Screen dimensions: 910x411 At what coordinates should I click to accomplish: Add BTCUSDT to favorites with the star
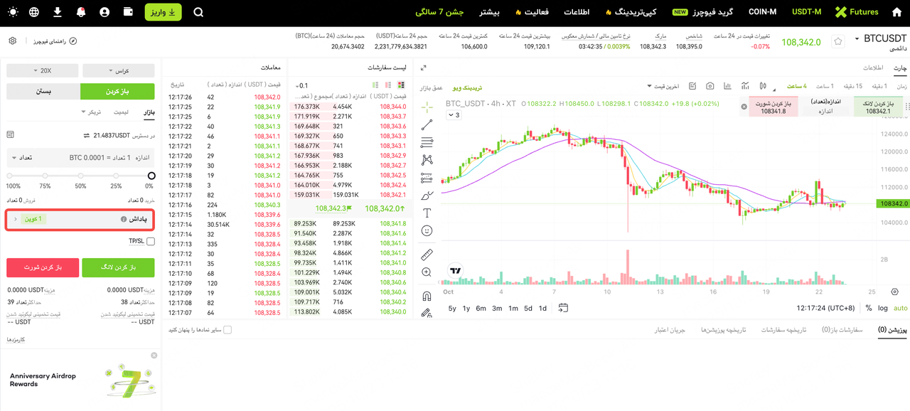point(838,41)
